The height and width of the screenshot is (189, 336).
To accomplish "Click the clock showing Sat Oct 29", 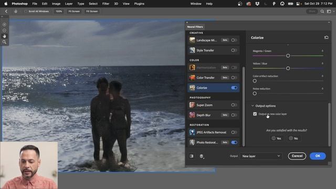I will [319, 4].
